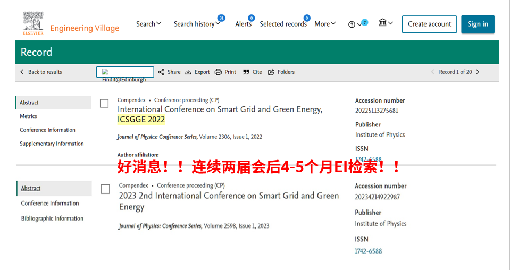The height and width of the screenshot is (270, 510).
Task: Expand the Search dropdown menu
Action: (x=149, y=24)
